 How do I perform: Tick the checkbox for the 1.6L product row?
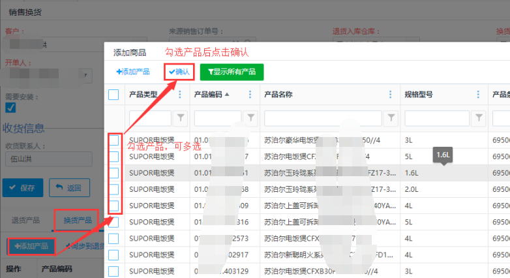point(113,173)
